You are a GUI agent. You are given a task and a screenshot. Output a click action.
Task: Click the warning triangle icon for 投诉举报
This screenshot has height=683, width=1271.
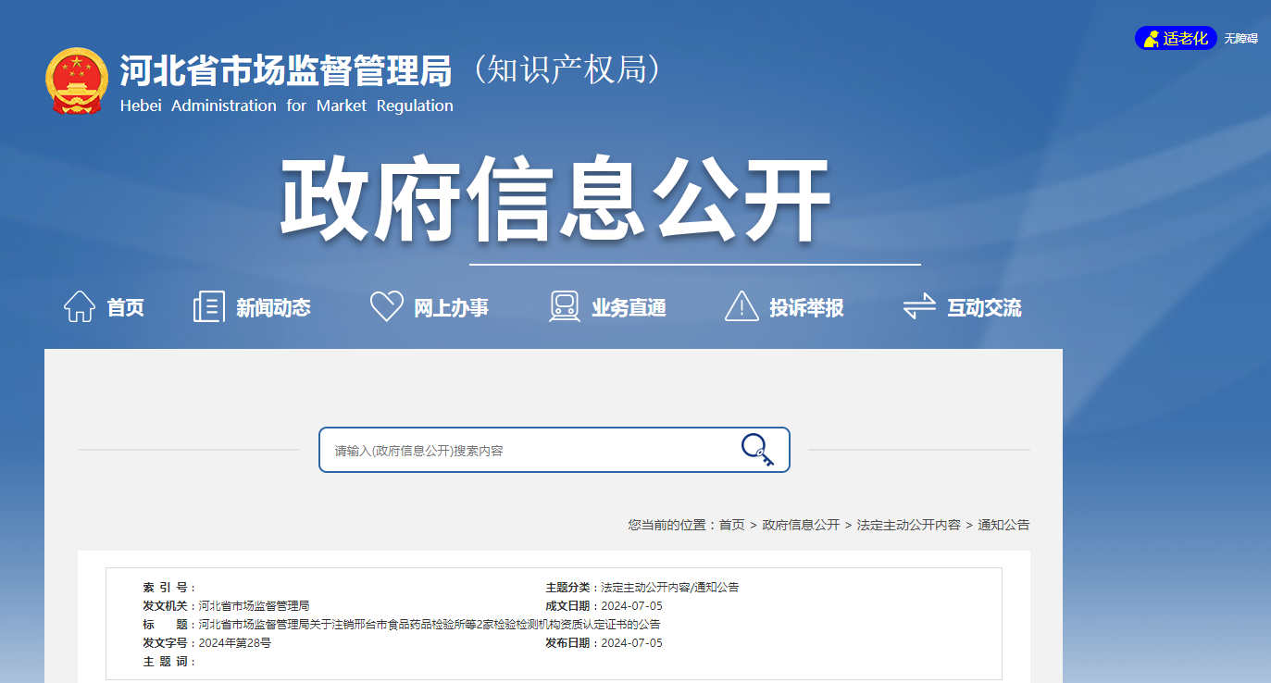pos(741,306)
